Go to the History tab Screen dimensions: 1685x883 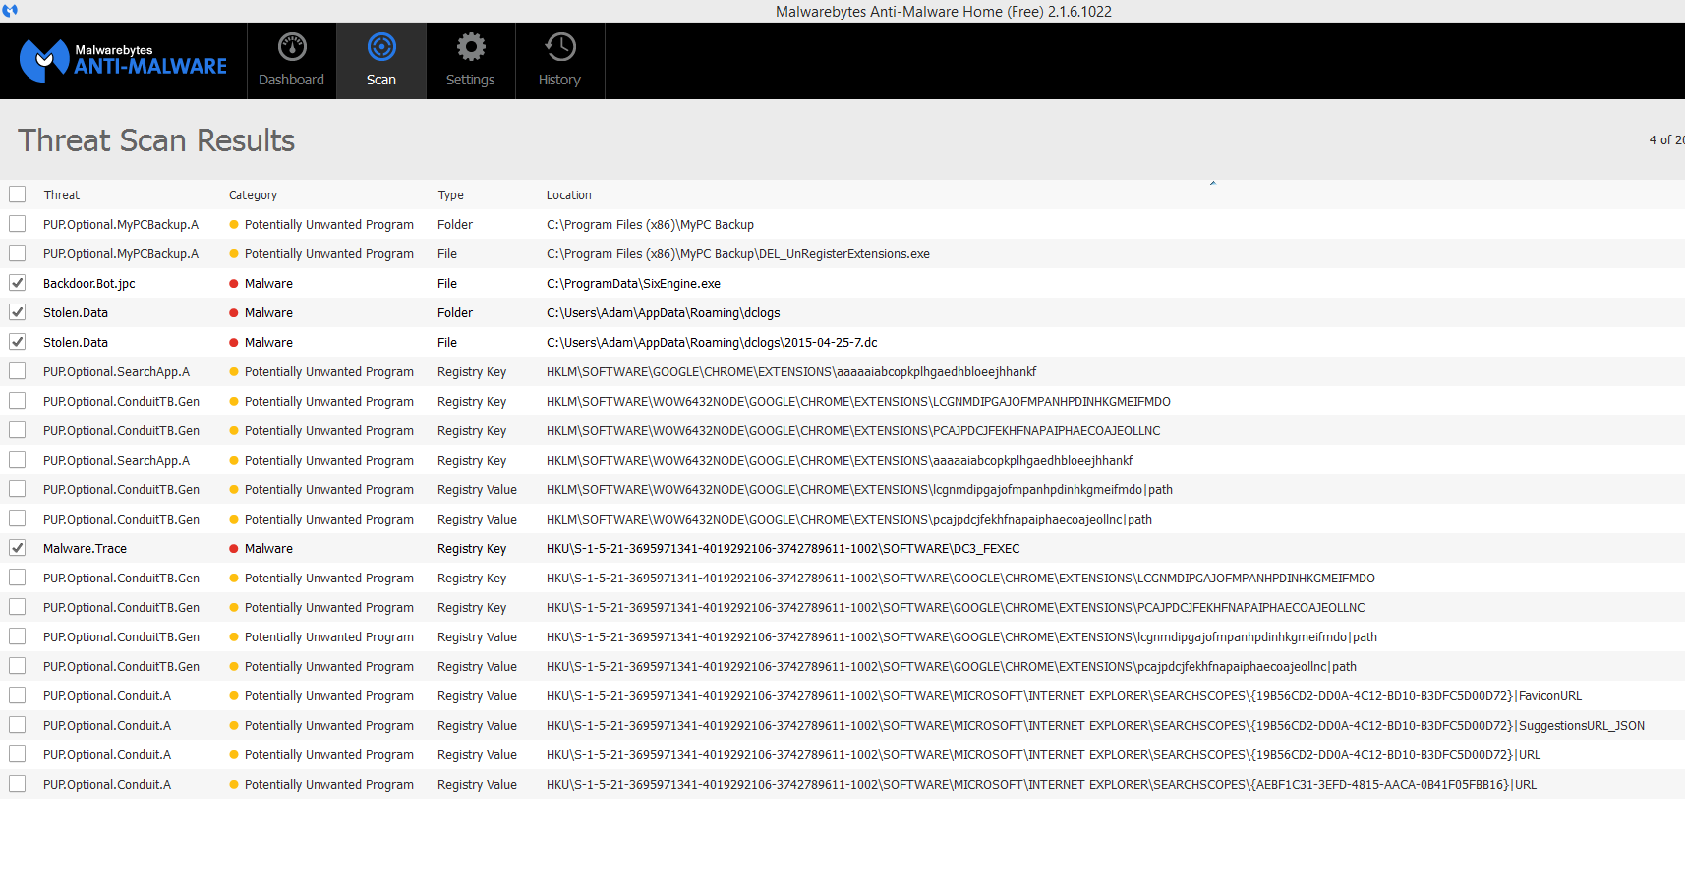[x=560, y=61]
